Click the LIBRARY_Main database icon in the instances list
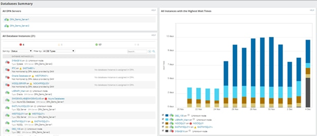The height and width of the screenshot is (136, 317). tap(7, 93)
